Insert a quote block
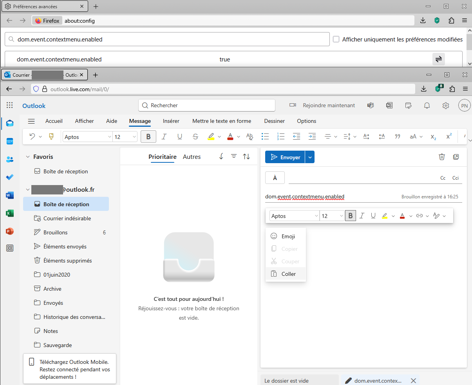472x385 pixels. (x=398, y=137)
